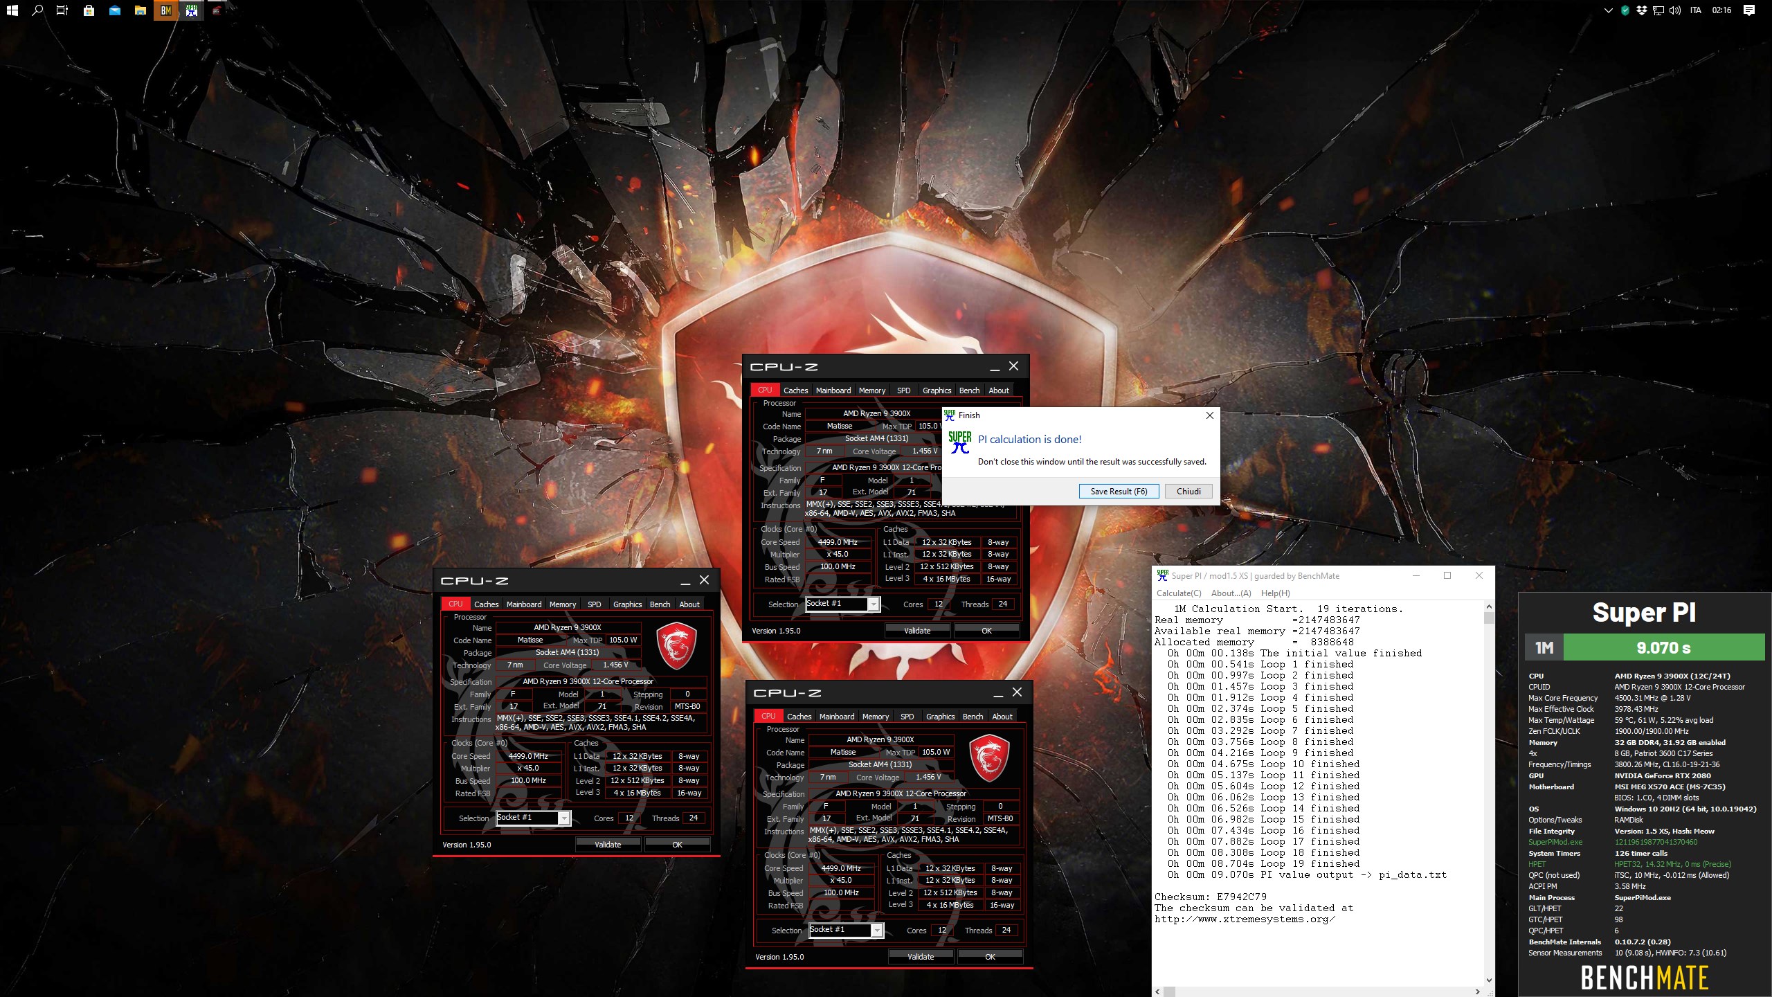Click Super PI logo in Finish dialog

coord(959,442)
